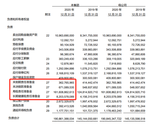This screenshot has width=157, height=125.
Task: Select the 本集团 column group header
Action: point(75,5)
